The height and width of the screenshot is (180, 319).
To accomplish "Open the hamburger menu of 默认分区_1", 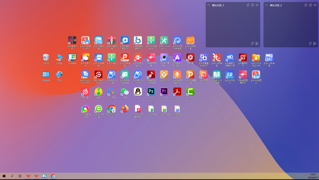I will (257, 5).
